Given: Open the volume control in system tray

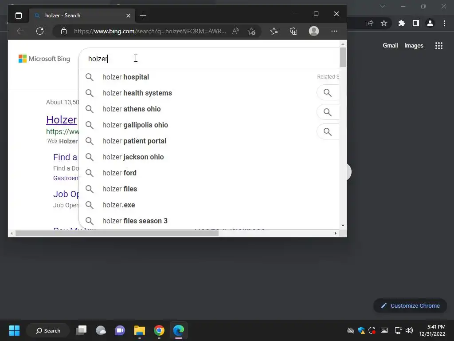Looking at the screenshot, I should pyautogui.click(x=409, y=330).
